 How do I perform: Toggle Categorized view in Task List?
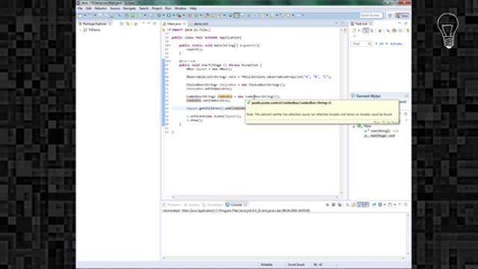coord(365,31)
